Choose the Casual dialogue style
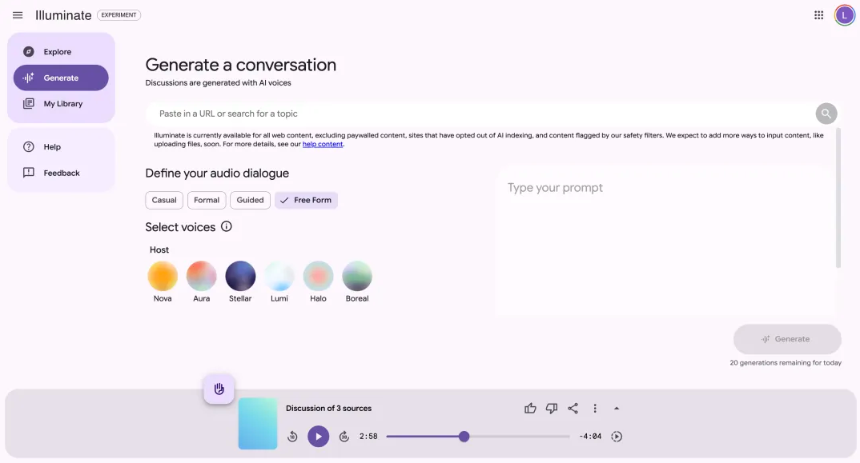Screen dimensions: 860x463 pos(164,200)
